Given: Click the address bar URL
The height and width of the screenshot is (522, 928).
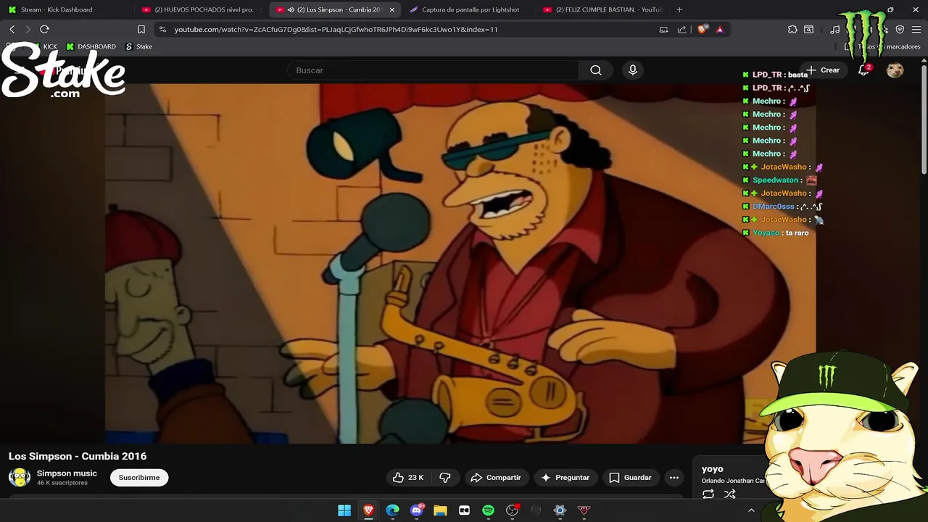Looking at the screenshot, I should coord(336,30).
